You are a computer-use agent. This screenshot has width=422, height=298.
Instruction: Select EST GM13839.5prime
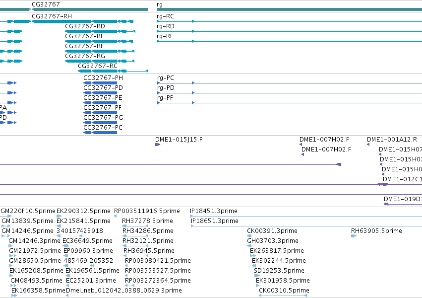[x=27, y=221]
